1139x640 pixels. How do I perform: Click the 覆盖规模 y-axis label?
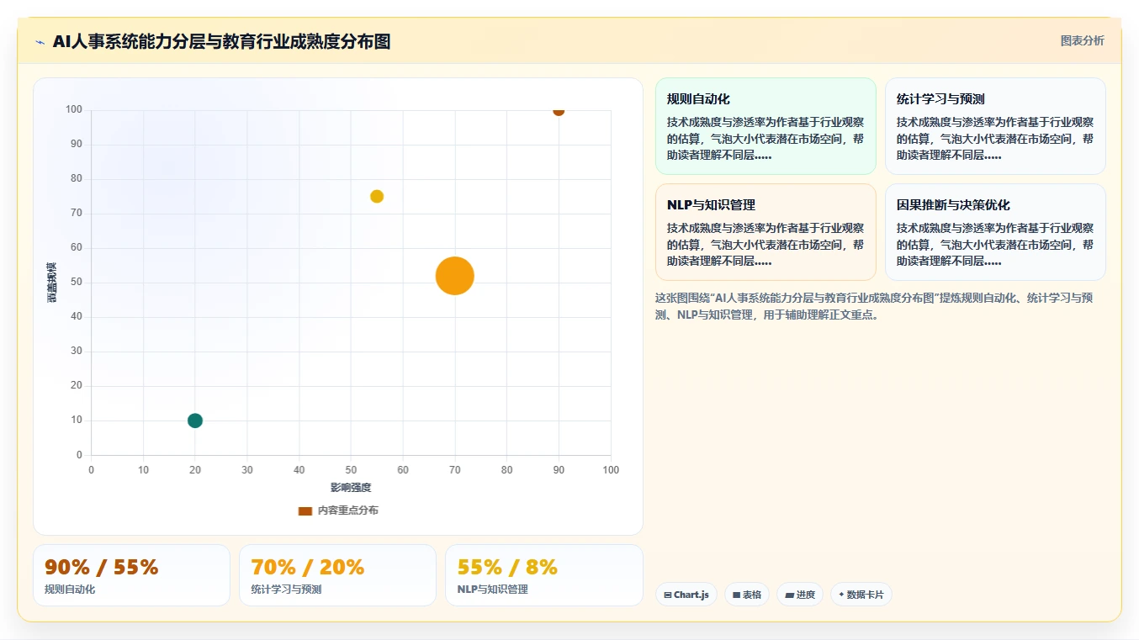point(52,283)
